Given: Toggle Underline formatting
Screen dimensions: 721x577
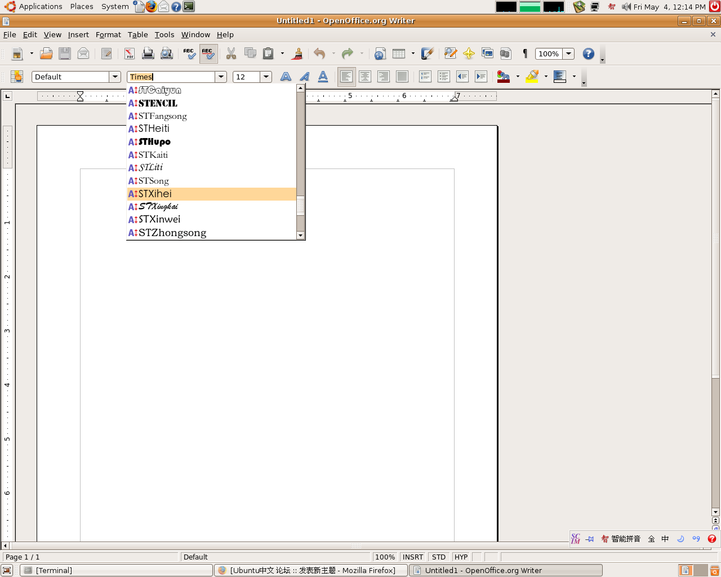Looking at the screenshot, I should coord(323,77).
